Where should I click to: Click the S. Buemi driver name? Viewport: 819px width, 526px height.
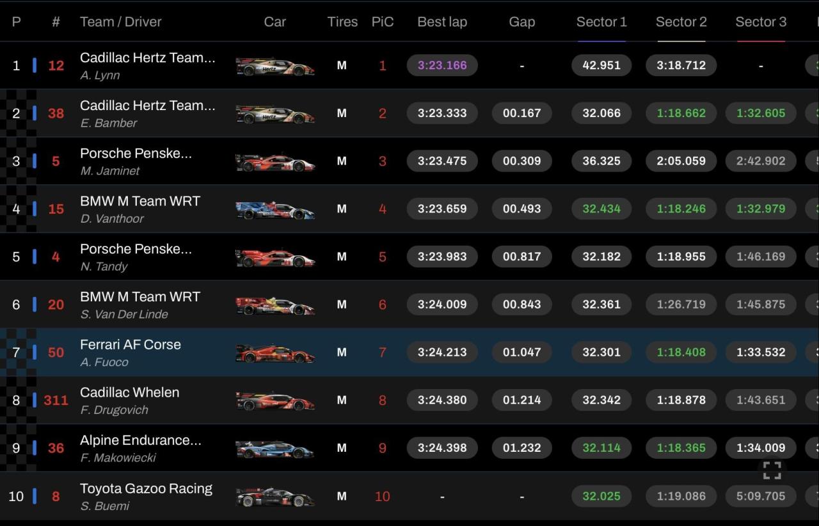tap(104, 506)
